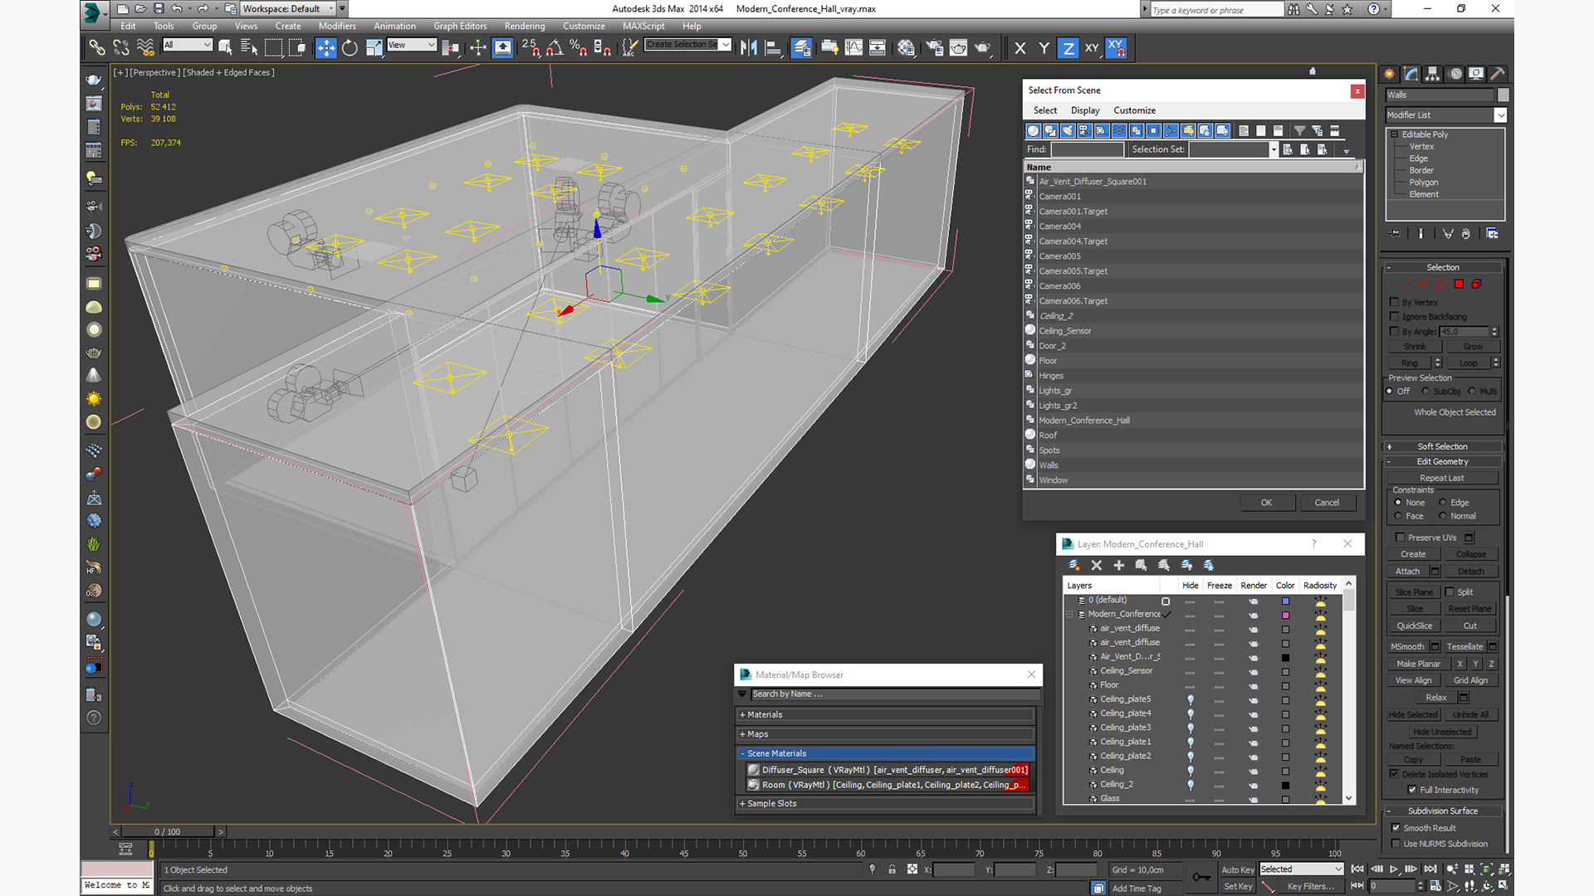Open the Motion command panel tab

1455,74
